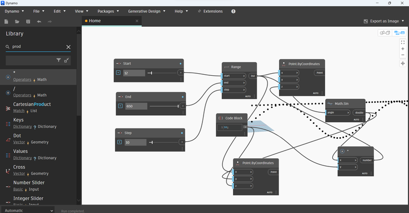Click the Vector link under Dot
The image size is (409, 213).
19,142
